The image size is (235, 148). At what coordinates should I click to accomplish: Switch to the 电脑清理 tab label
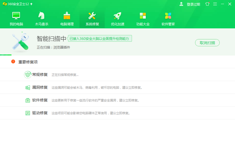67,24
